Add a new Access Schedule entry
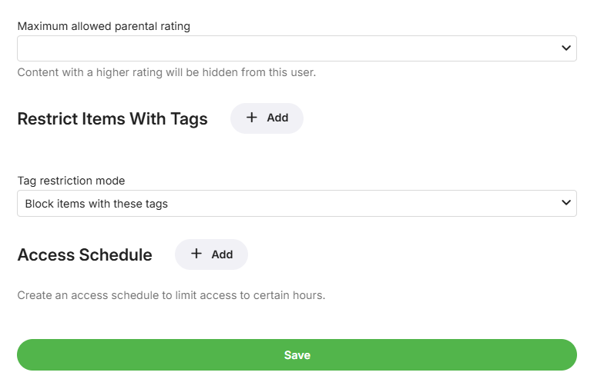 [211, 254]
